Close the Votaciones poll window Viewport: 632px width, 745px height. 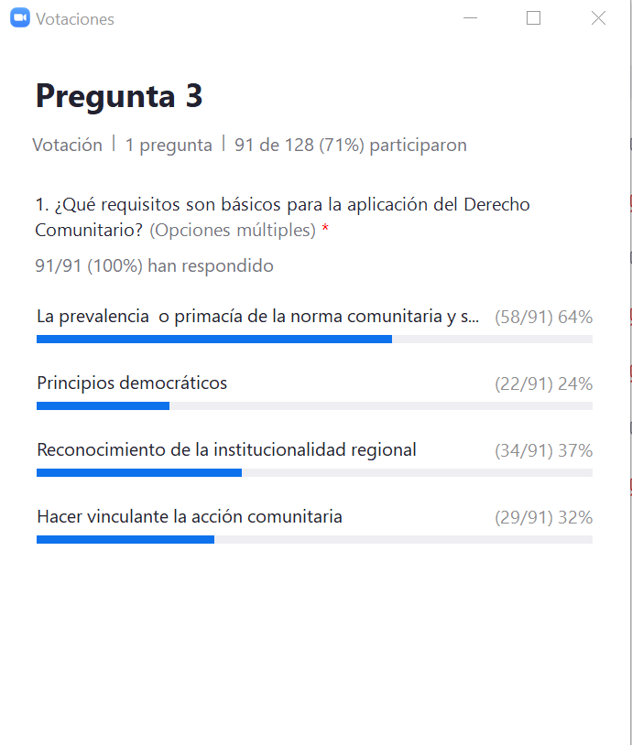[598, 18]
